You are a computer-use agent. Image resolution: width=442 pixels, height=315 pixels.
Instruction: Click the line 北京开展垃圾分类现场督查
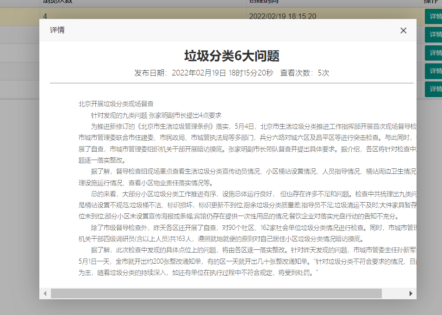pos(116,104)
